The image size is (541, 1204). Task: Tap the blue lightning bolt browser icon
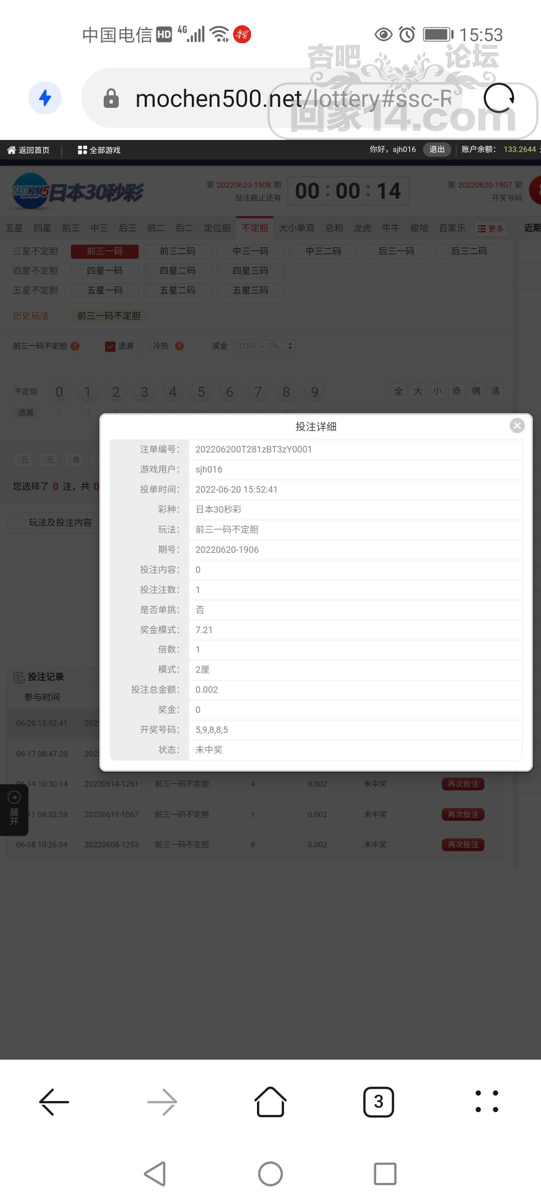[45, 98]
